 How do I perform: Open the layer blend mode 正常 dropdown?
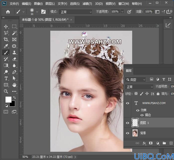139,87
